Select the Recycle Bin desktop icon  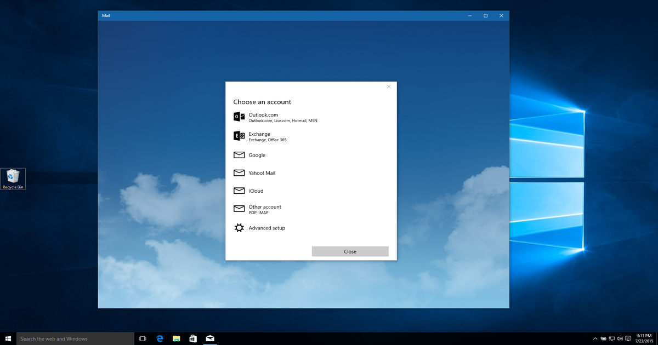(13, 179)
